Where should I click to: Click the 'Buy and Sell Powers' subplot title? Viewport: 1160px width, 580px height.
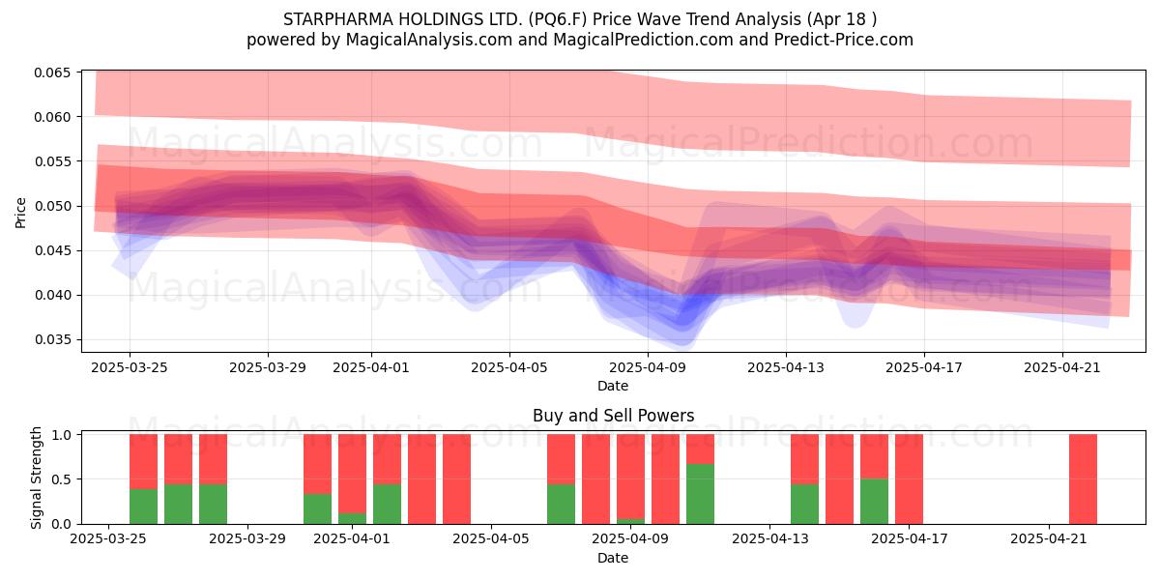coord(613,417)
